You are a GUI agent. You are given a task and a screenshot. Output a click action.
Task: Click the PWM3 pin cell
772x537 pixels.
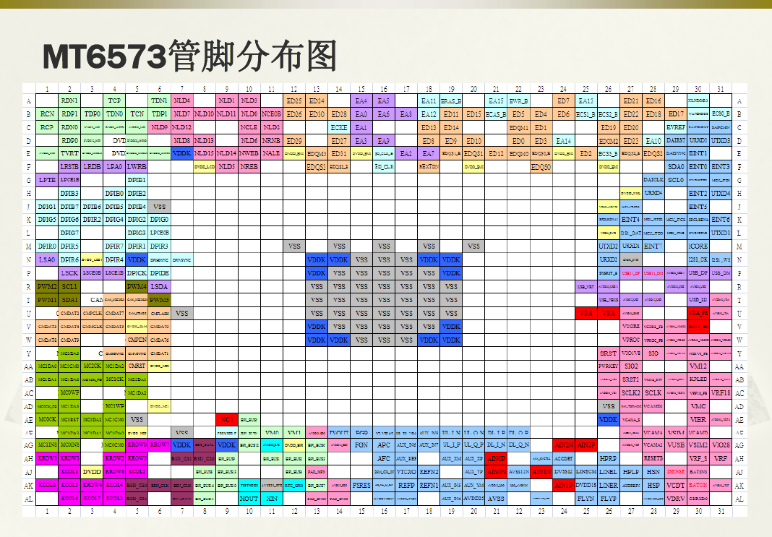(159, 299)
